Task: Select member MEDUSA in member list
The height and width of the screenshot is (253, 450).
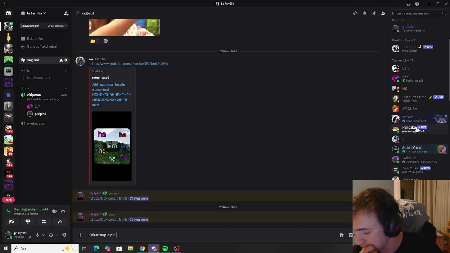Action: (x=418, y=109)
